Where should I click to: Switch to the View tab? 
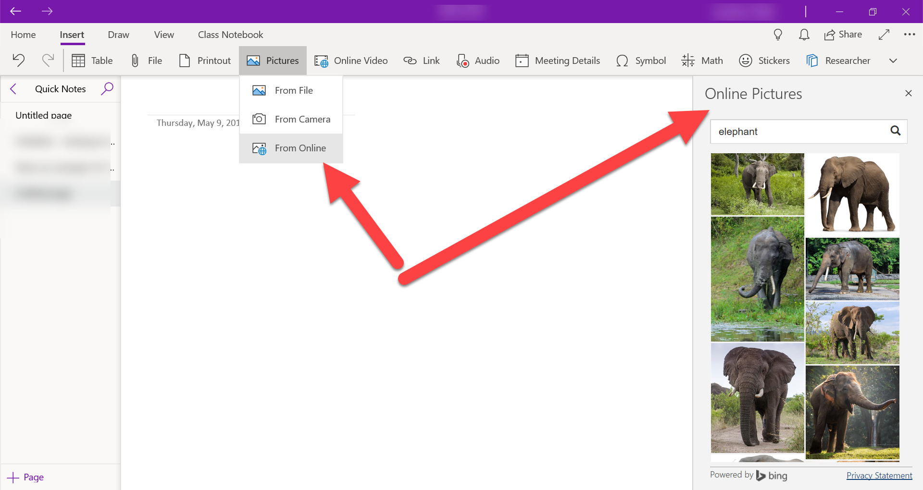(x=164, y=35)
